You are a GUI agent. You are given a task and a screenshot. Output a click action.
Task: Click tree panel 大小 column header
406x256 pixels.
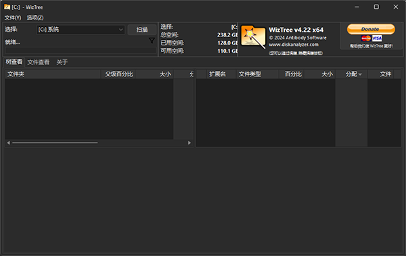pyautogui.click(x=154, y=74)
